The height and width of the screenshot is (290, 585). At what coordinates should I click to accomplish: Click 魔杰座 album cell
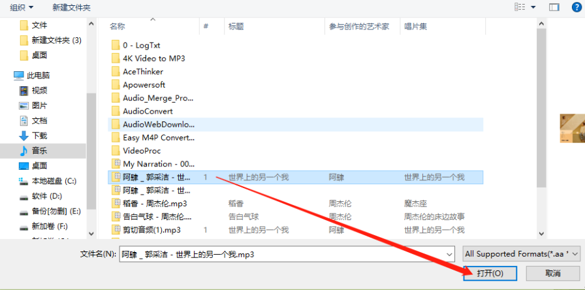click(415, 204)
